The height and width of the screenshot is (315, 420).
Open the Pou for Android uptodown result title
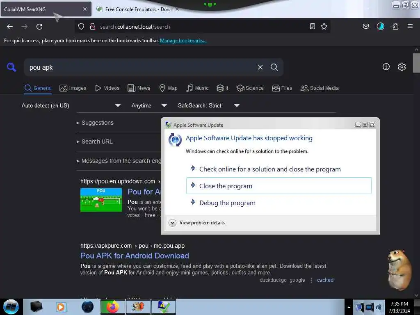[144, 192]
